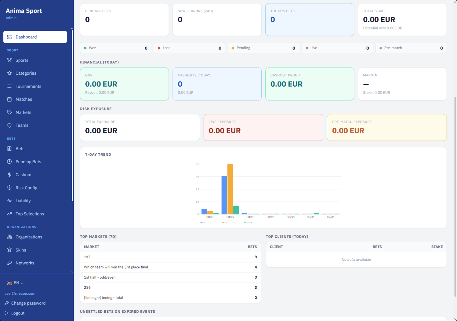Click the Matches calendar icon
The width and height of the screenshot is (457, 321).
[x=9, y=99]
